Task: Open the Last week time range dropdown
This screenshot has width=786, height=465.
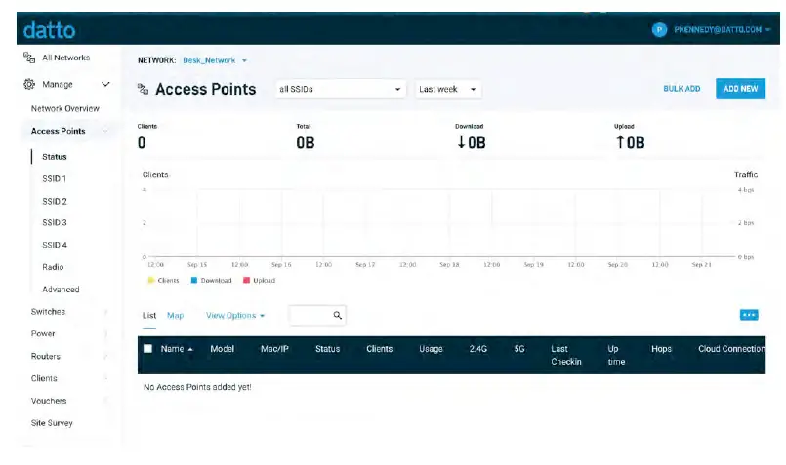Action: tap(448, 89)
